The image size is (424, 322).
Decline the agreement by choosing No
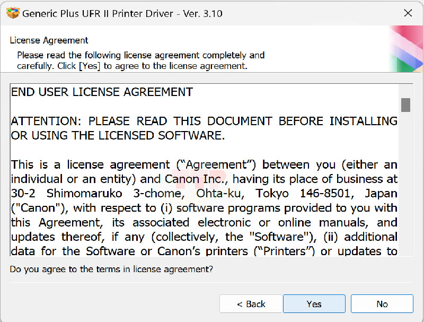(382, 303)
